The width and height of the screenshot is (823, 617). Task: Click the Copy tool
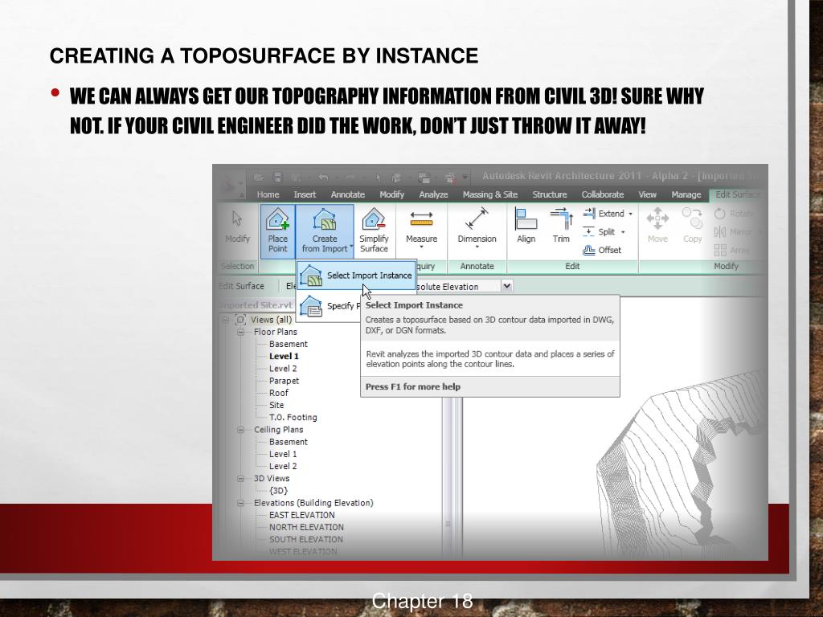(692, 226)
